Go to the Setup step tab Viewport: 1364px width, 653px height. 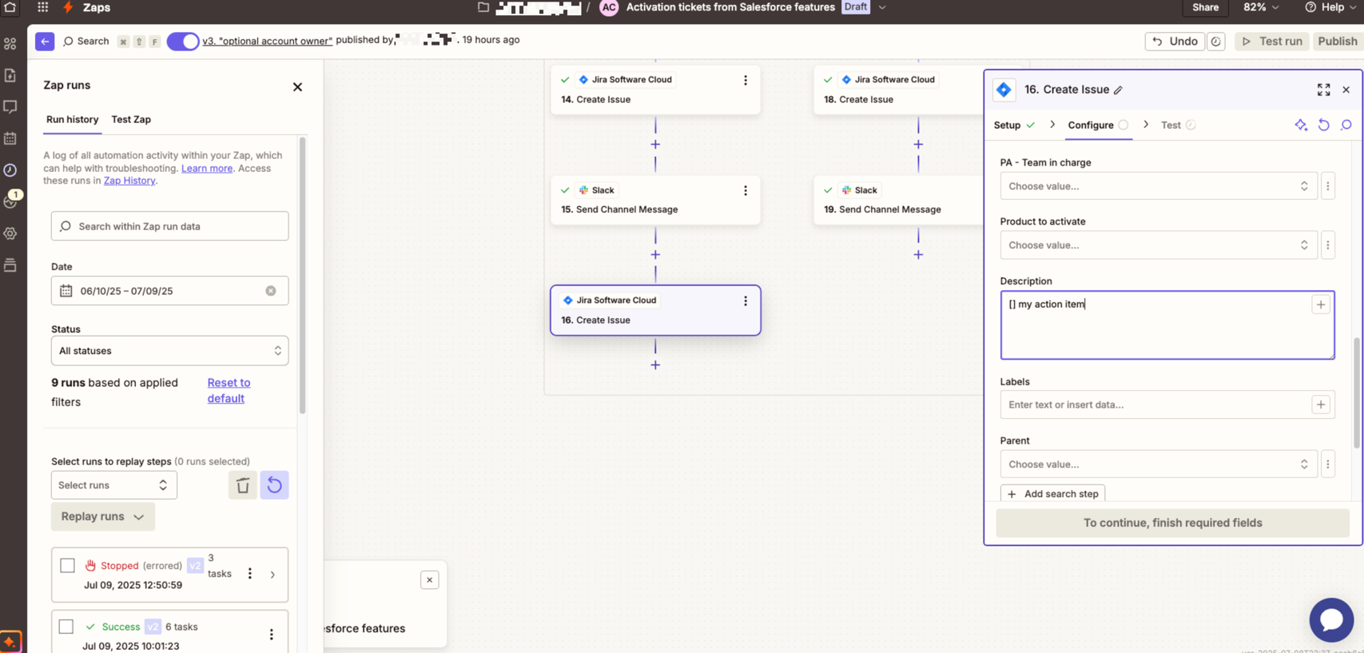point(1014,125)
